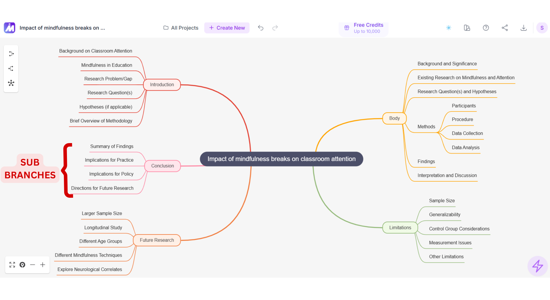Viewport: 550px width, 300px height.
Task: Click the Create New button
Action: point(227,28)
